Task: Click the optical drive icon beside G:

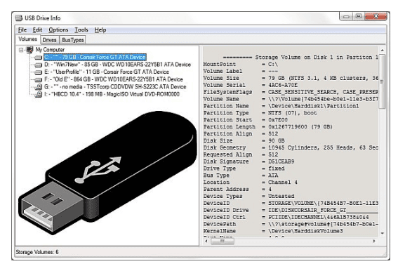Action: (x=38, y=87)
